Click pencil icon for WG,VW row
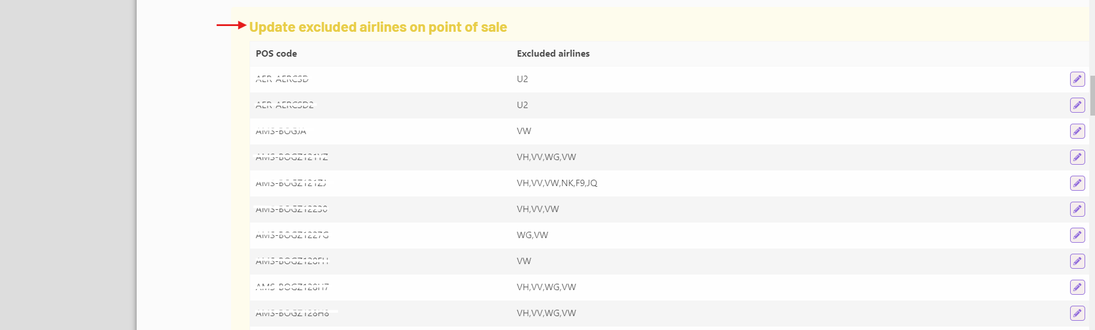1095x330 pixels. tap(1077, 235)
